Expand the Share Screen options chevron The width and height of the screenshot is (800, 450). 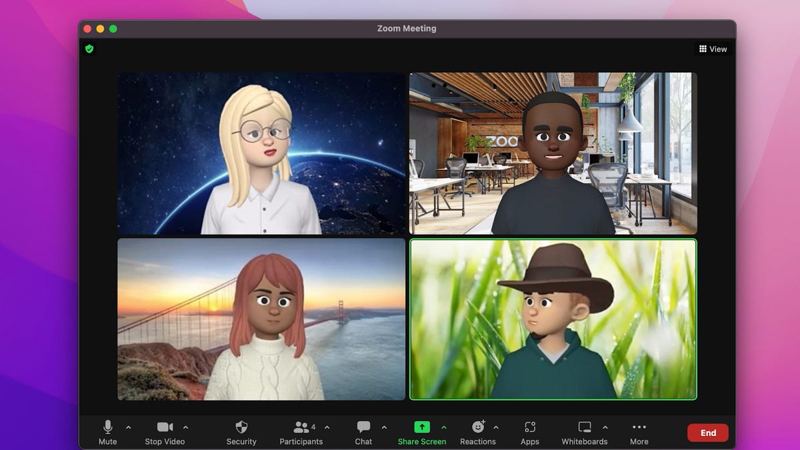[443, 427]
